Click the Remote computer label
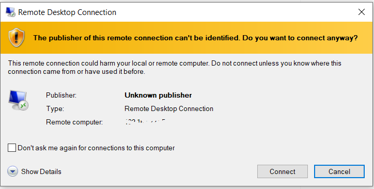374x189 pixels. pos(74,122)
